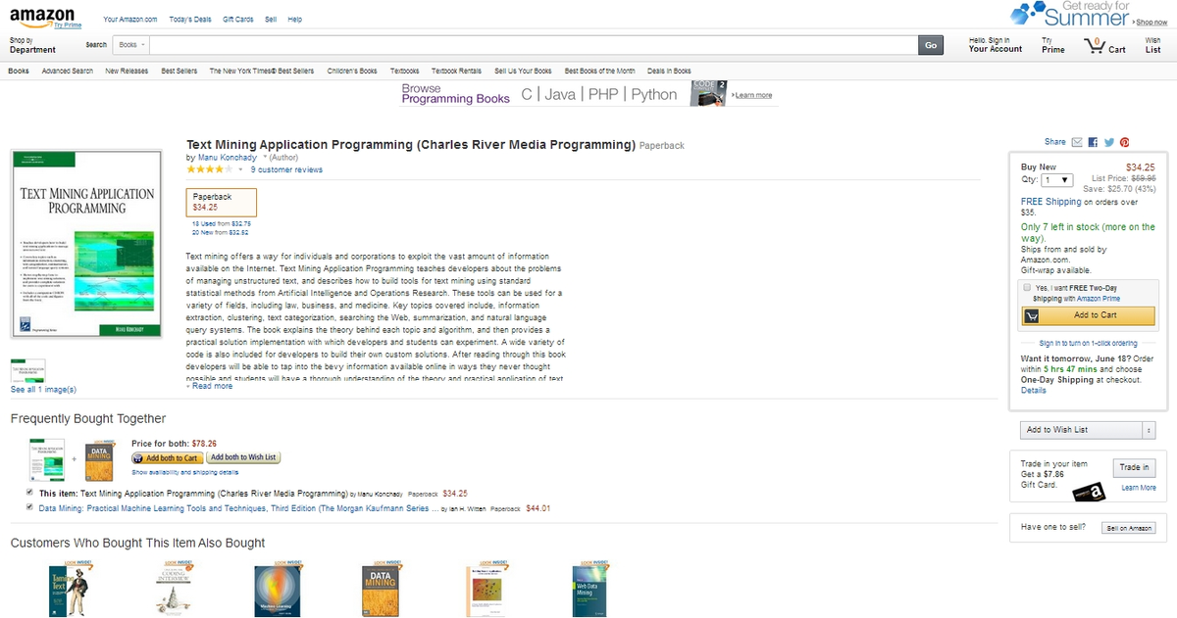Select the Paperback $34.25 format box
This screenshot has height=618, width=1177.
[x=222, y=202]
